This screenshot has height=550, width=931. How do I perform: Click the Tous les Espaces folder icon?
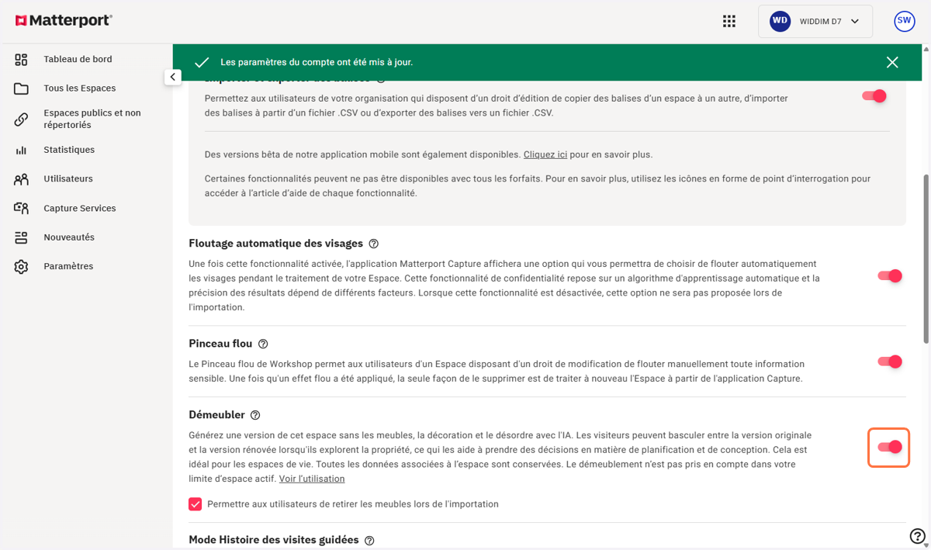coord(22,88)
